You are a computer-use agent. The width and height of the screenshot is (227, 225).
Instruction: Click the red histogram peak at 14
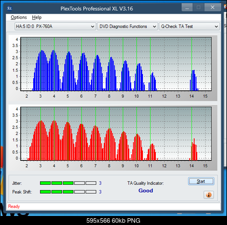click(x=194, y=149)
